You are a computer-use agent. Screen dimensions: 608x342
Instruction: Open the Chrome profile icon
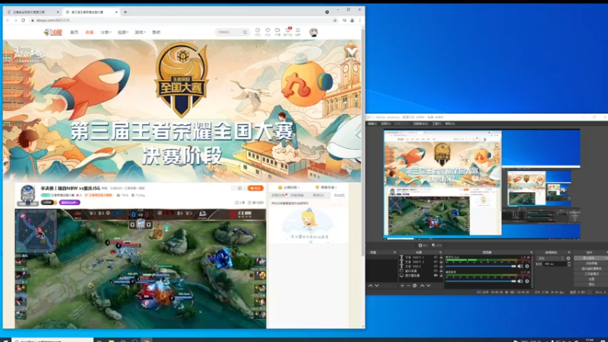[x=352, y=21]
